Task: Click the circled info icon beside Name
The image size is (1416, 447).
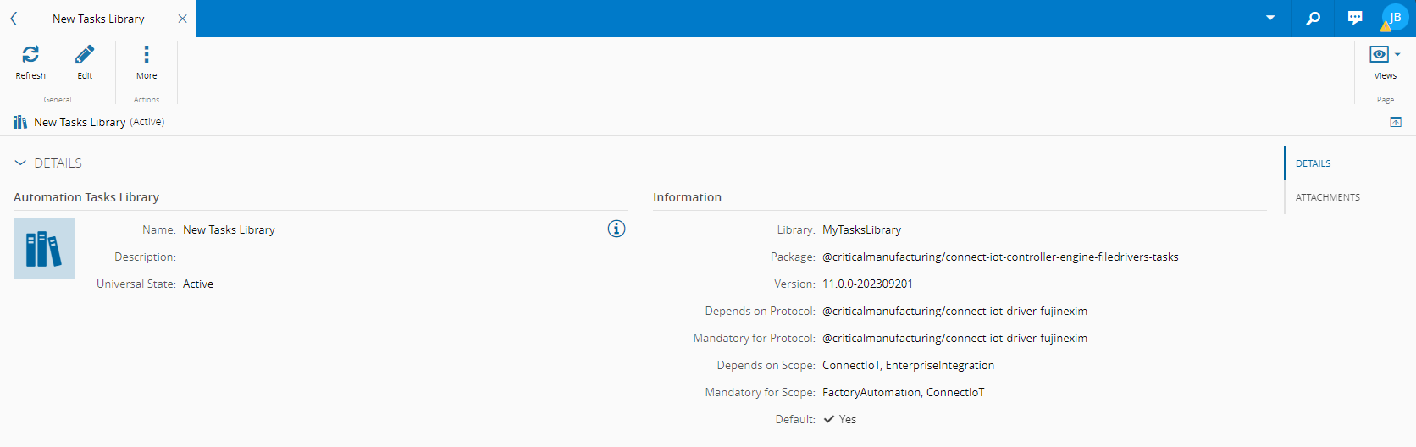Action: (x=617, y=229)
